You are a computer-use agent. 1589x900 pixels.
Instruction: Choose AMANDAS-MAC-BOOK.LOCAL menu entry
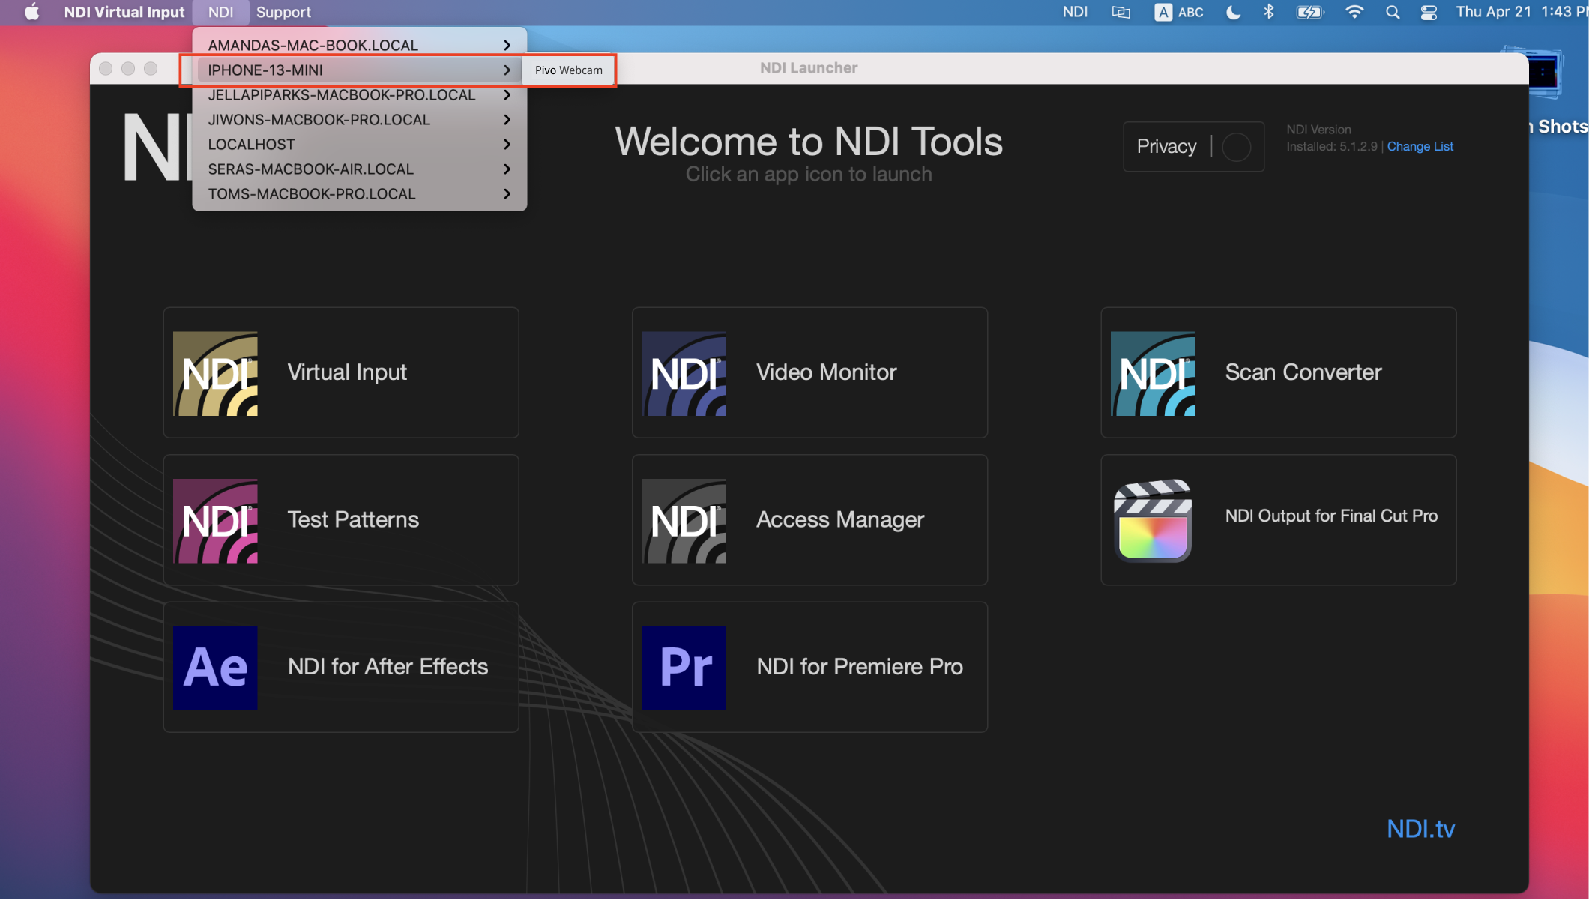click(x=359, y=45)
